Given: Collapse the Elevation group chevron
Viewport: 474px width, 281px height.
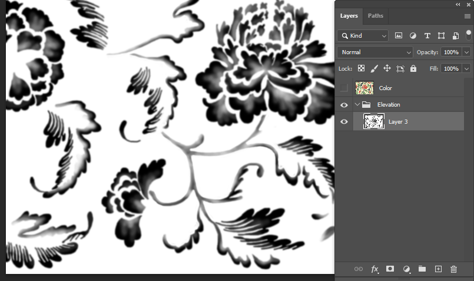Looking at the screenshot, I should pyautogui.click(x=357, y=104).
